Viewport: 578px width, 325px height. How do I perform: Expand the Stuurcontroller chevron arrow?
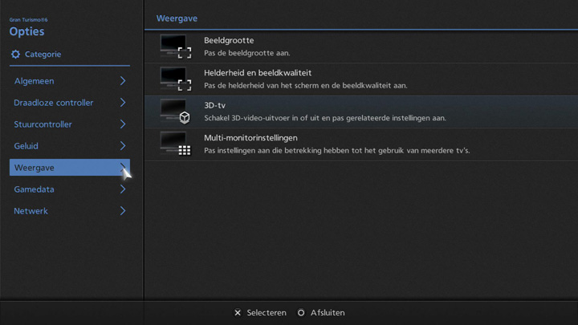pos(123,124)
